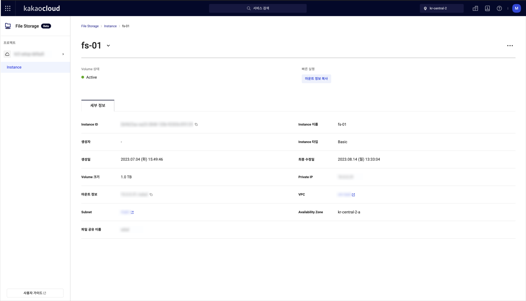The width and height of the screenshot is (526, 301).
Task: Open the user guide link at sidebar bottom
Action: pos(35,293)
